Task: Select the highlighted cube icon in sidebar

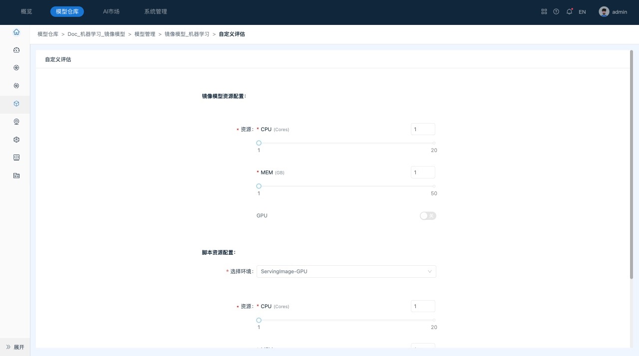Action: (x=16, y=104)
